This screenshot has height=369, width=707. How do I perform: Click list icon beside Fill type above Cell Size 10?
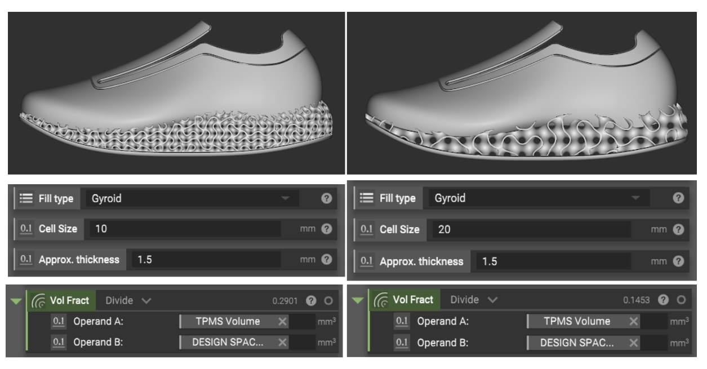[26, 198]
